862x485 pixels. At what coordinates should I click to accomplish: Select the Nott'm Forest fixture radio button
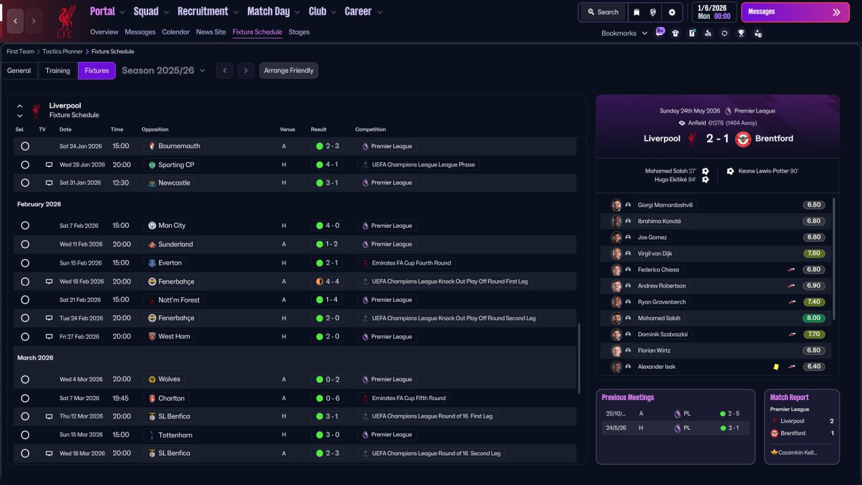(x=25, y=300)
